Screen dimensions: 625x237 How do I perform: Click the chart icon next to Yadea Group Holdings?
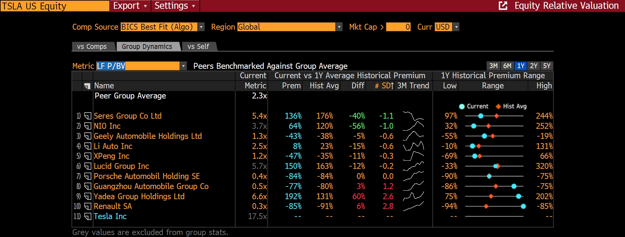point(87,197)
